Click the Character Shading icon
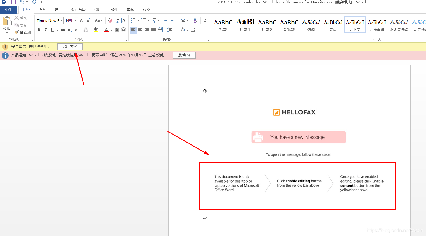This screenshot has height=236, width=426. coord(117,30)
